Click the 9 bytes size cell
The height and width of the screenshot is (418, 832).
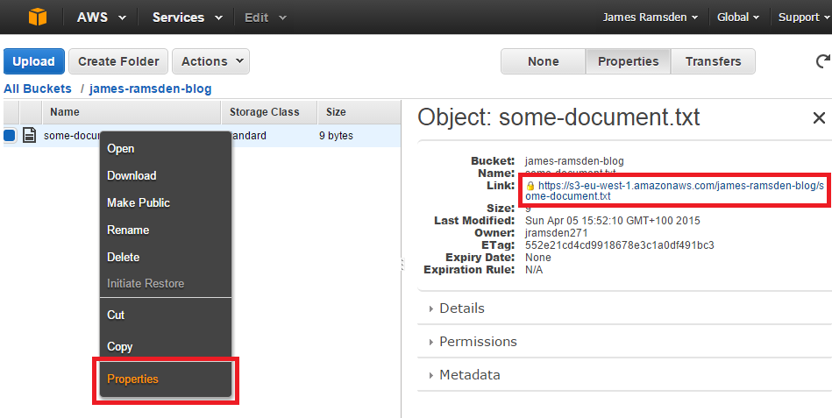pos(336,136)
